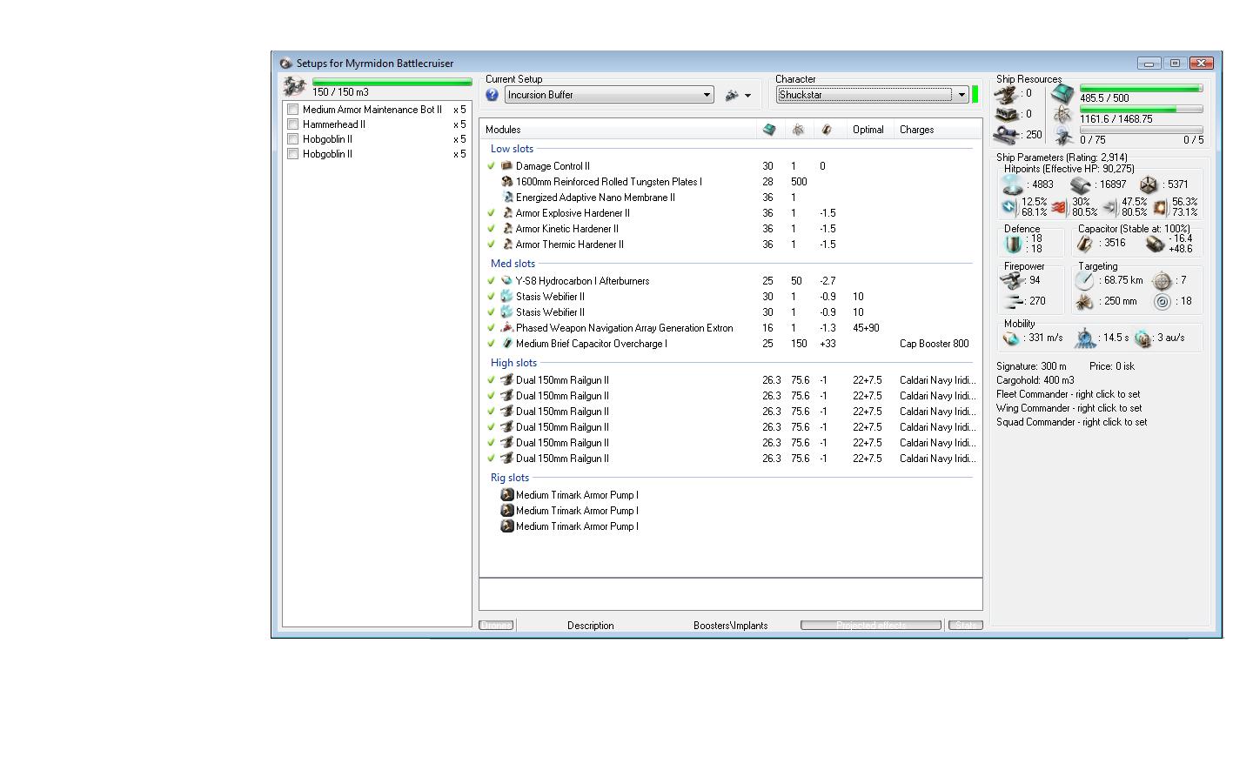Click the Phased Weapon Navigation Array module icon

[506, 327]
